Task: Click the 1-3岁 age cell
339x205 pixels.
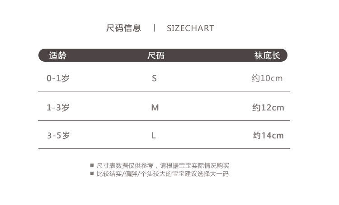Action: (58, 108)
